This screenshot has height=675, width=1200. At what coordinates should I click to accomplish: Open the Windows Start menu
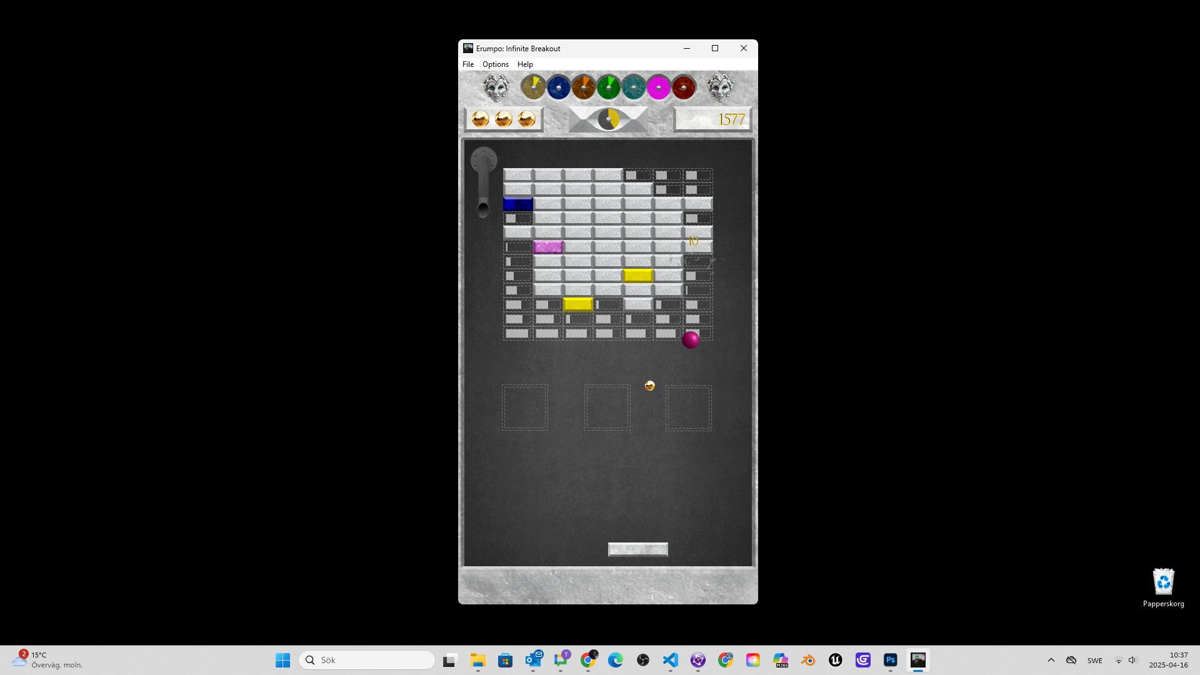tap(282, 660)
